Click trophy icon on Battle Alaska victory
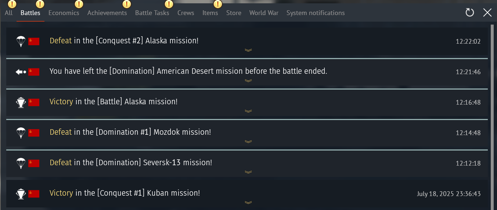Image resolution: width=497 pixels, height=210 pixels. [21, 102]
